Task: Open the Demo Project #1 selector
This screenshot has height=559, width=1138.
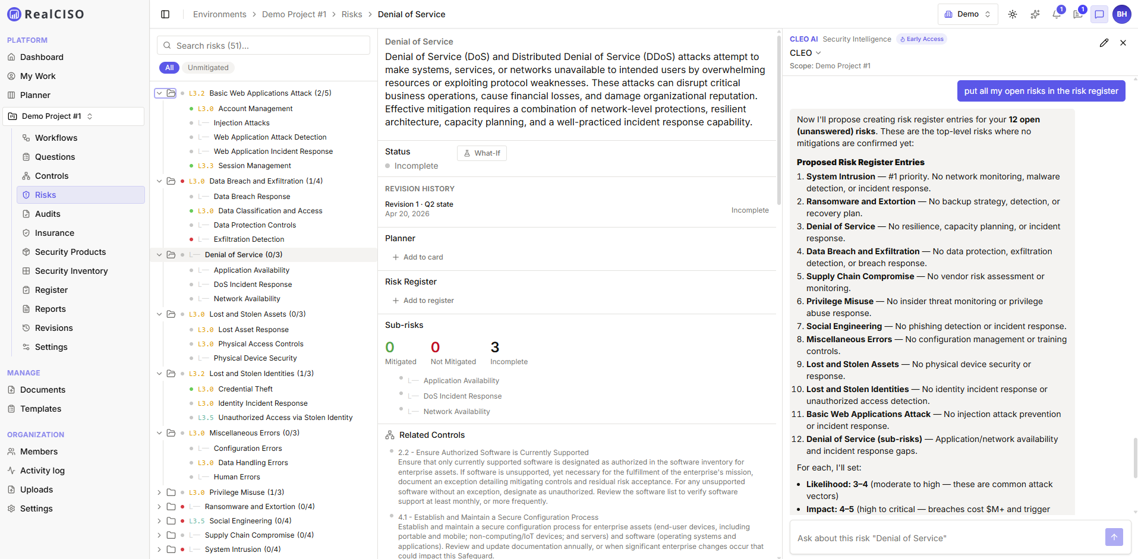Action: (x=74, y=116)
